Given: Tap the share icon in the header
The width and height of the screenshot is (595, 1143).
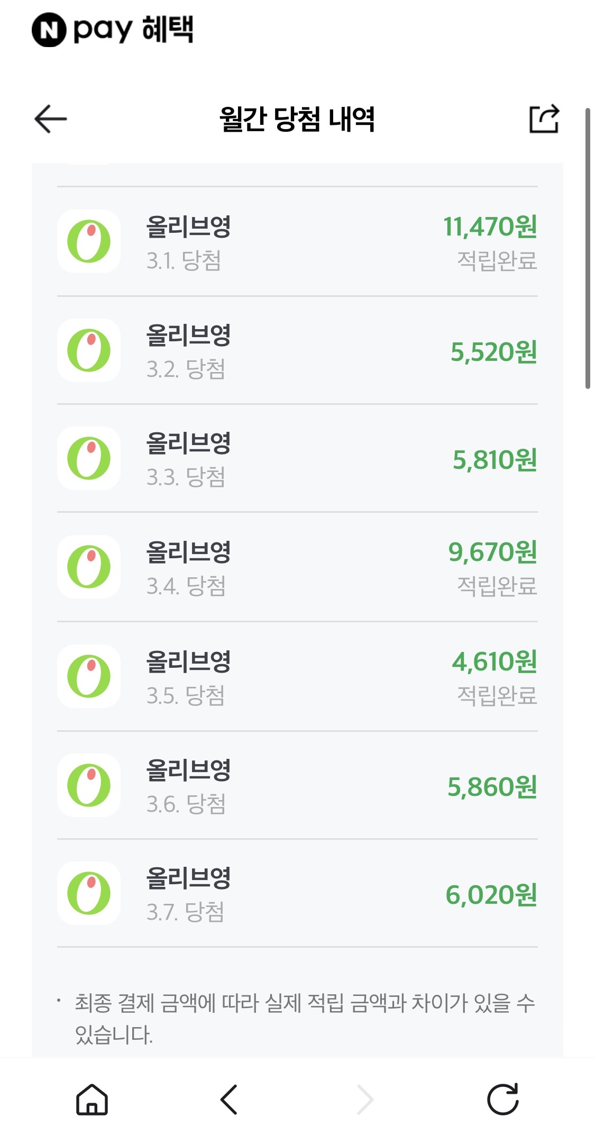Looking at the screenshot, I should coord(544,119).
